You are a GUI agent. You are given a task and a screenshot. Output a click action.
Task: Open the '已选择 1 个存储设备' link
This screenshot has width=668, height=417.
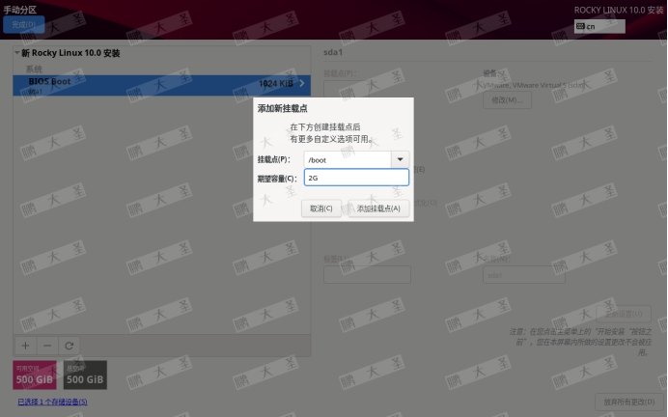coord(52,402)
